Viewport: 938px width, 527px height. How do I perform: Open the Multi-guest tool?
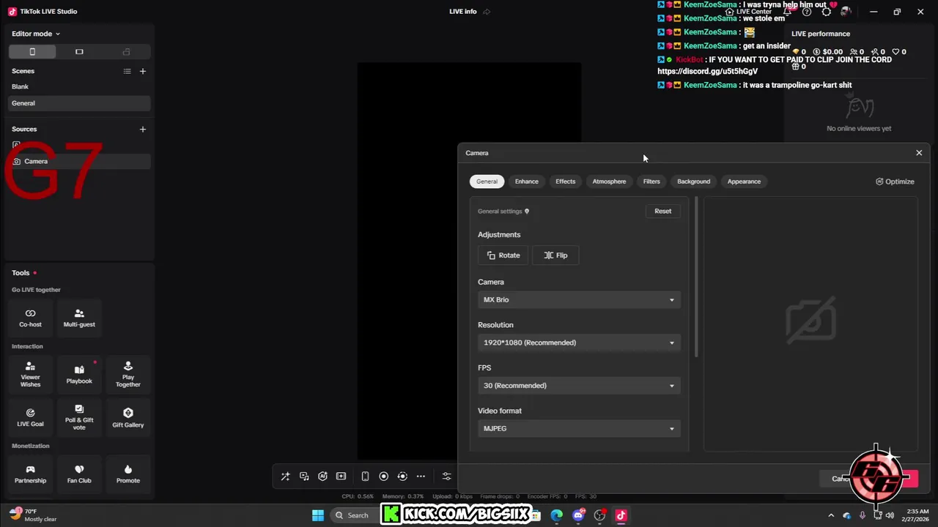click(x=79, y=318)
